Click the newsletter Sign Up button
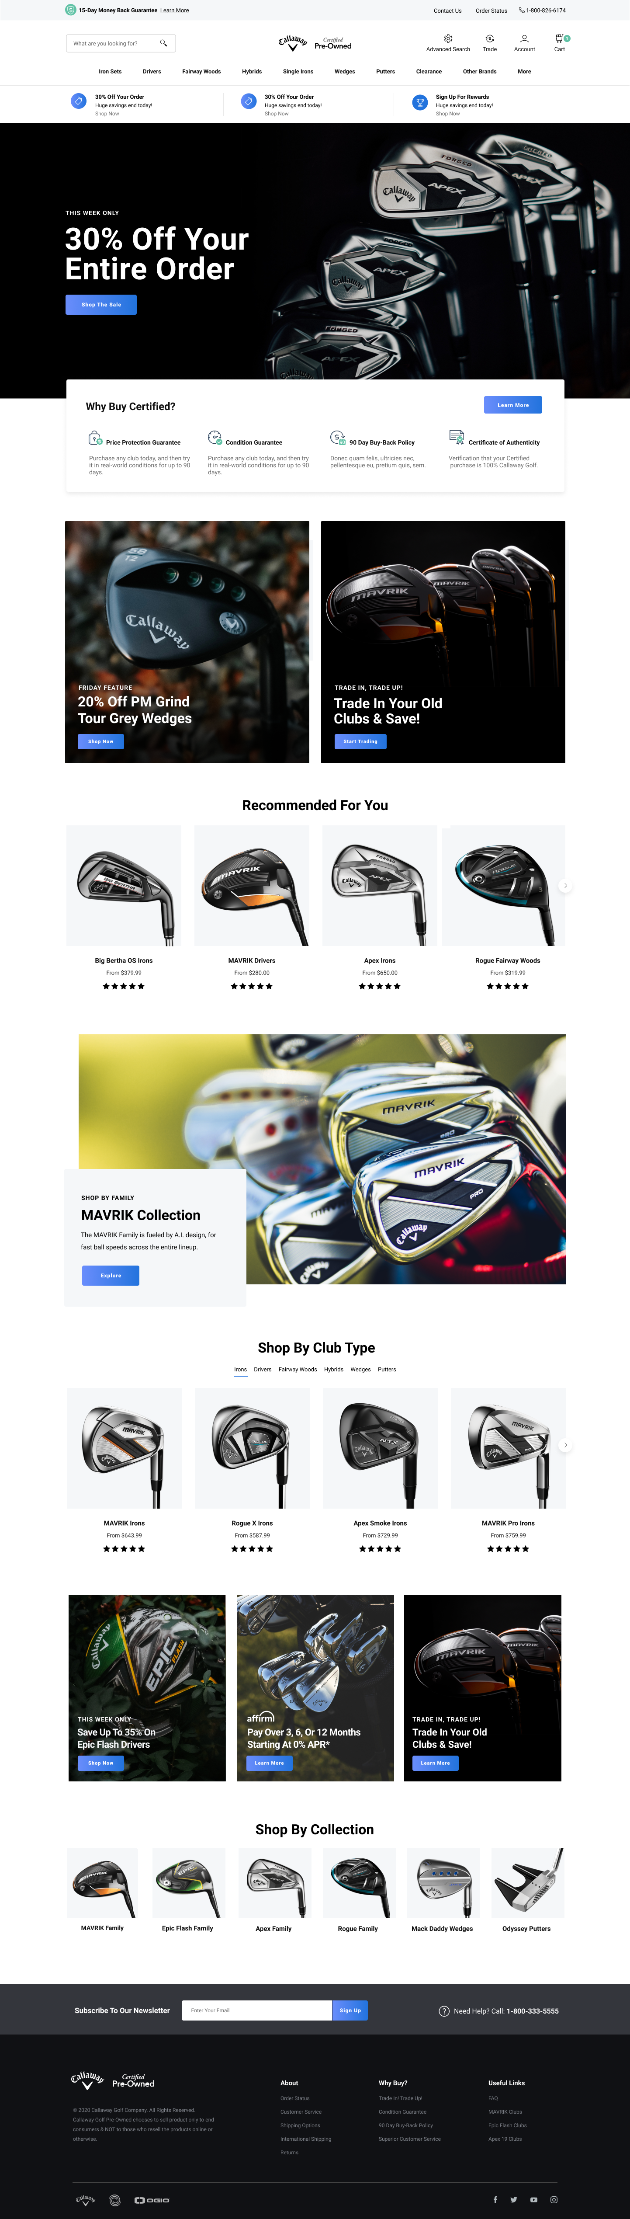The height and width of the screenshot is (2219, 630). pyautogui.click(x=350, y=2010)
